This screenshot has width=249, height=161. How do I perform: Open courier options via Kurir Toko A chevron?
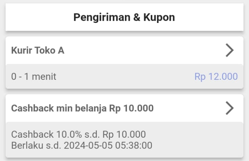230,50
